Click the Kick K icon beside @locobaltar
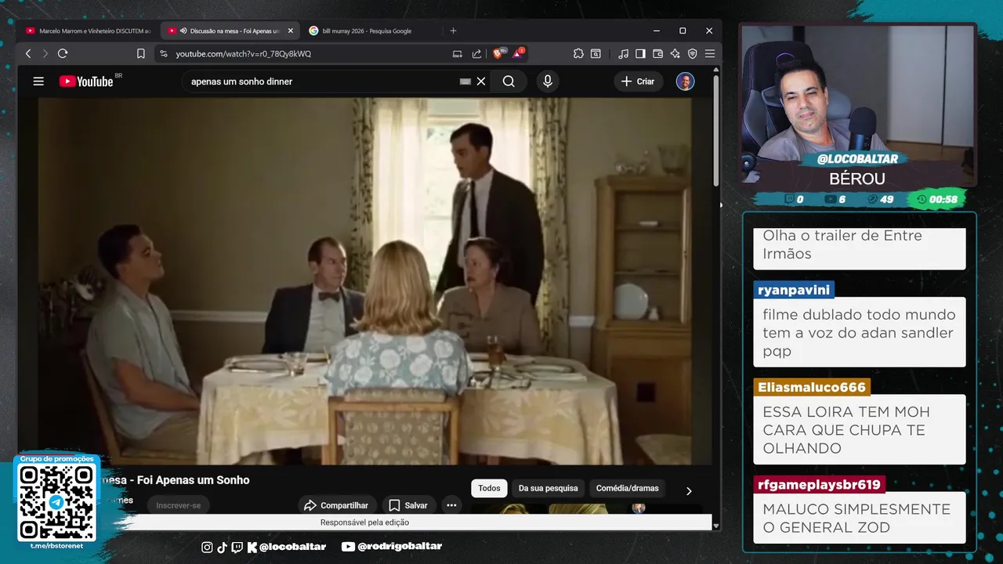Screen dimensions: 1003x564 252,547
